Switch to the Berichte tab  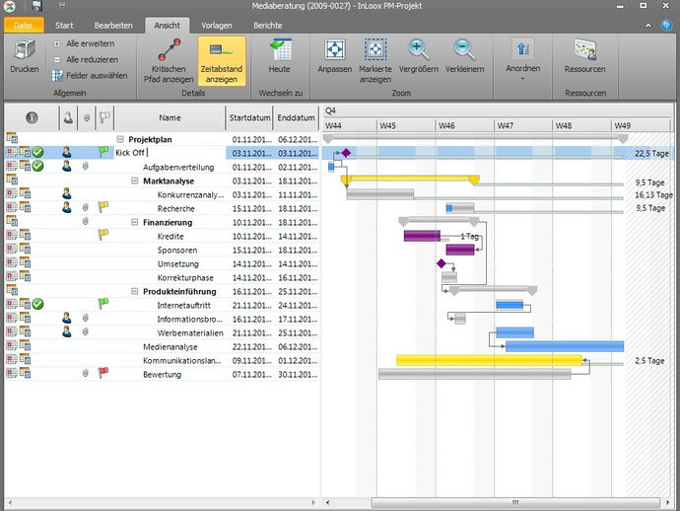pyautogui.click(x=268, y=26)
